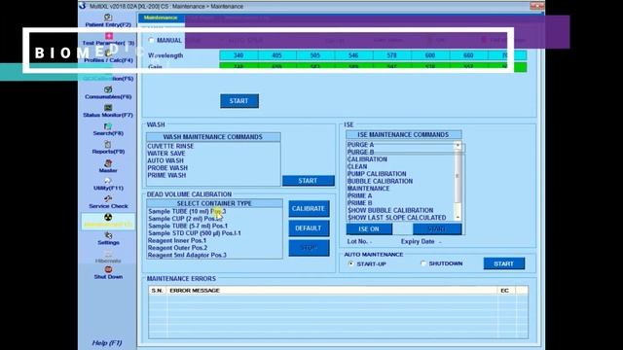Click the MultiXL logo in title bar
Viewport: 623px width, 350px height.
pyautogui.click(x=83, y=6)
